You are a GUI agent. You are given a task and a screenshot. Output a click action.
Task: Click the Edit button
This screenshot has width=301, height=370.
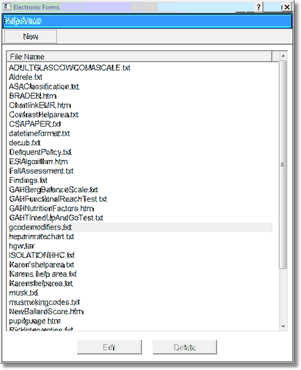109,347
